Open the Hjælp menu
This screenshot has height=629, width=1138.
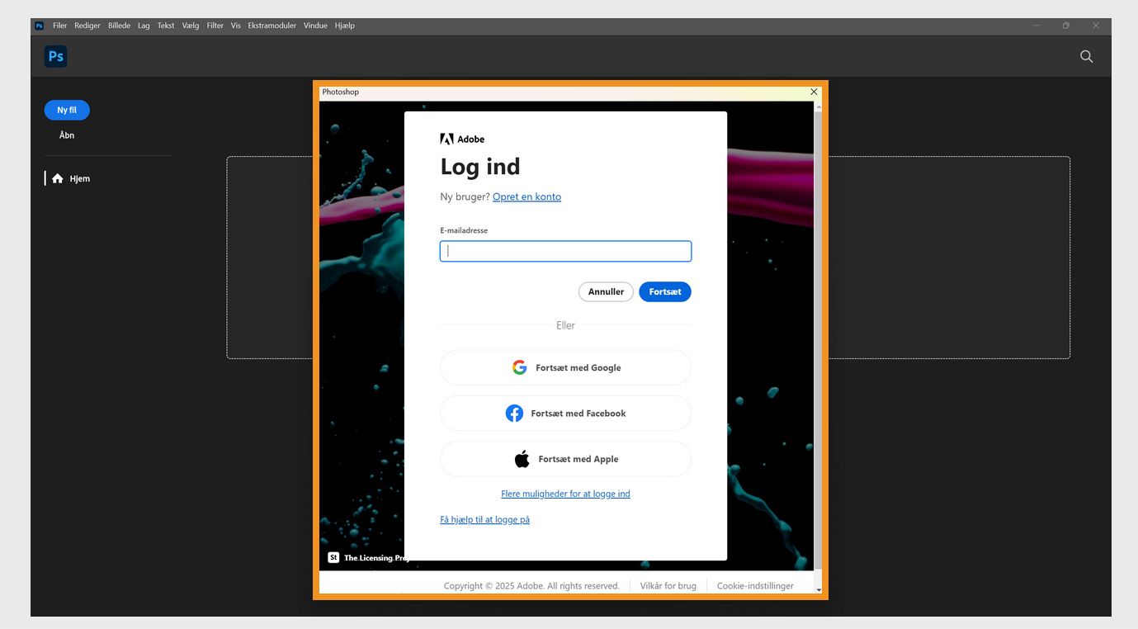click(x=344, y=26)
